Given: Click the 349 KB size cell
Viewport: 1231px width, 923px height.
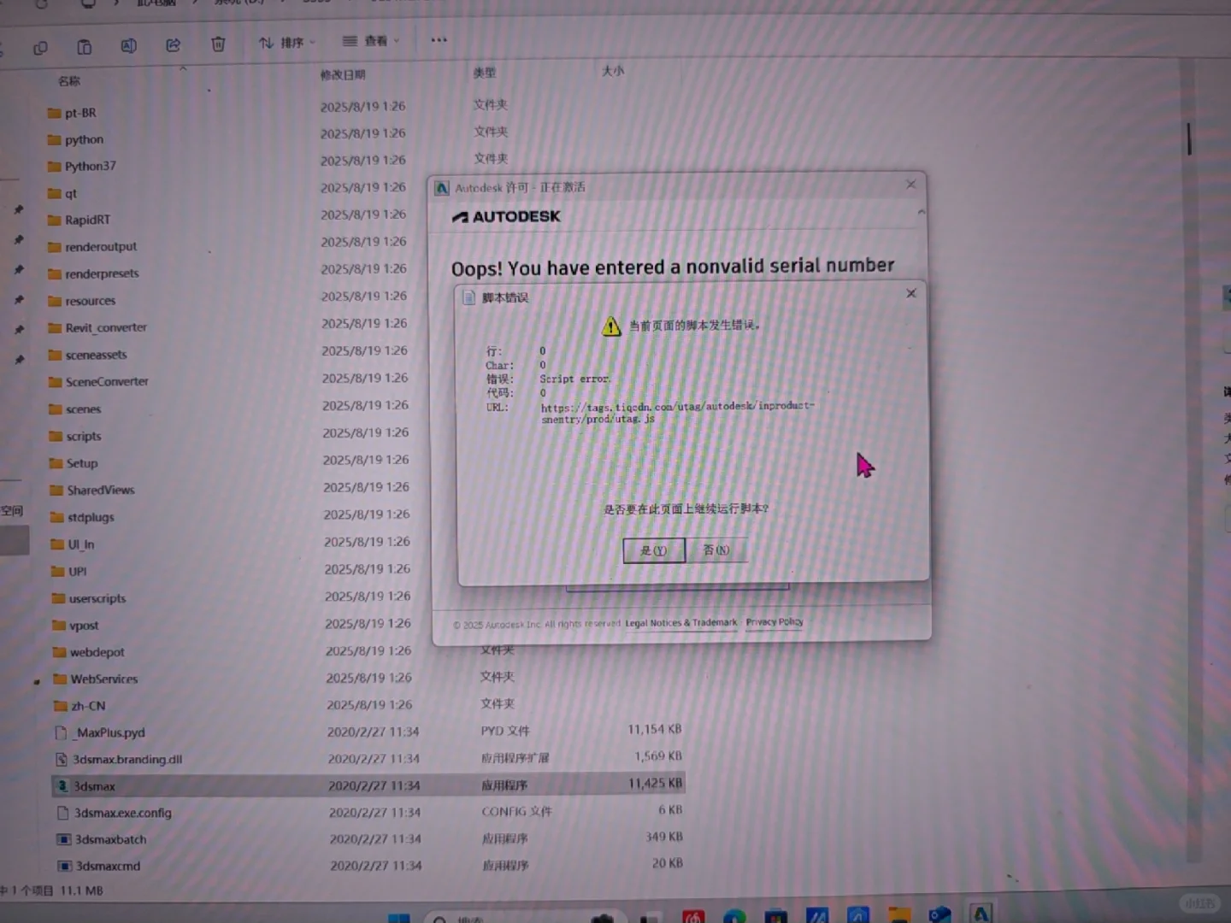Looking at the screenshot, I should [664, 837].
